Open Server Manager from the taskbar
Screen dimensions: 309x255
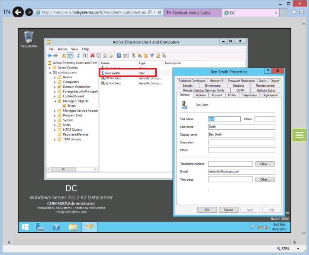pos(40,227)
